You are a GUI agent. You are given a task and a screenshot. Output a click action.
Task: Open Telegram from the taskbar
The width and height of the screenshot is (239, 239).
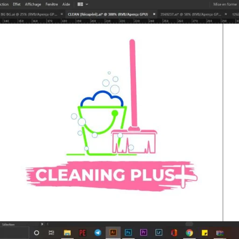click(98, 233)
